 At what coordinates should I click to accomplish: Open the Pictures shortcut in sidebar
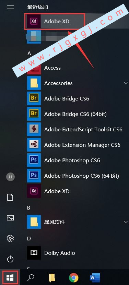point(10,218)
